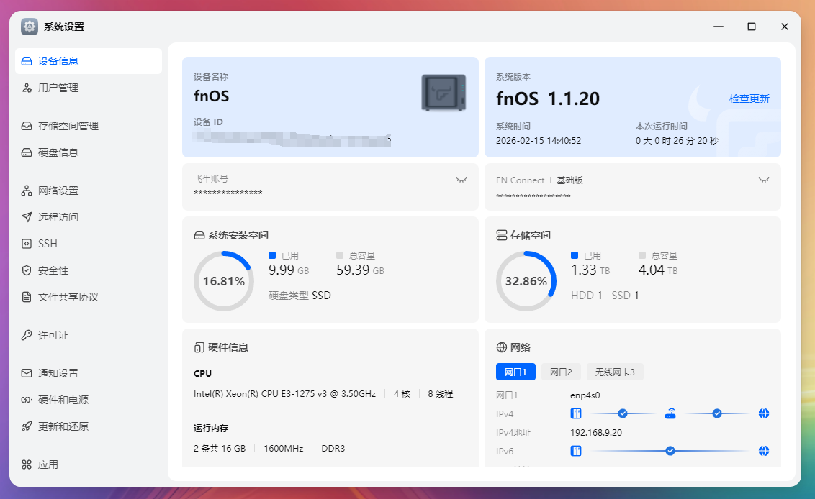Go to 存储空间管理

89,126
